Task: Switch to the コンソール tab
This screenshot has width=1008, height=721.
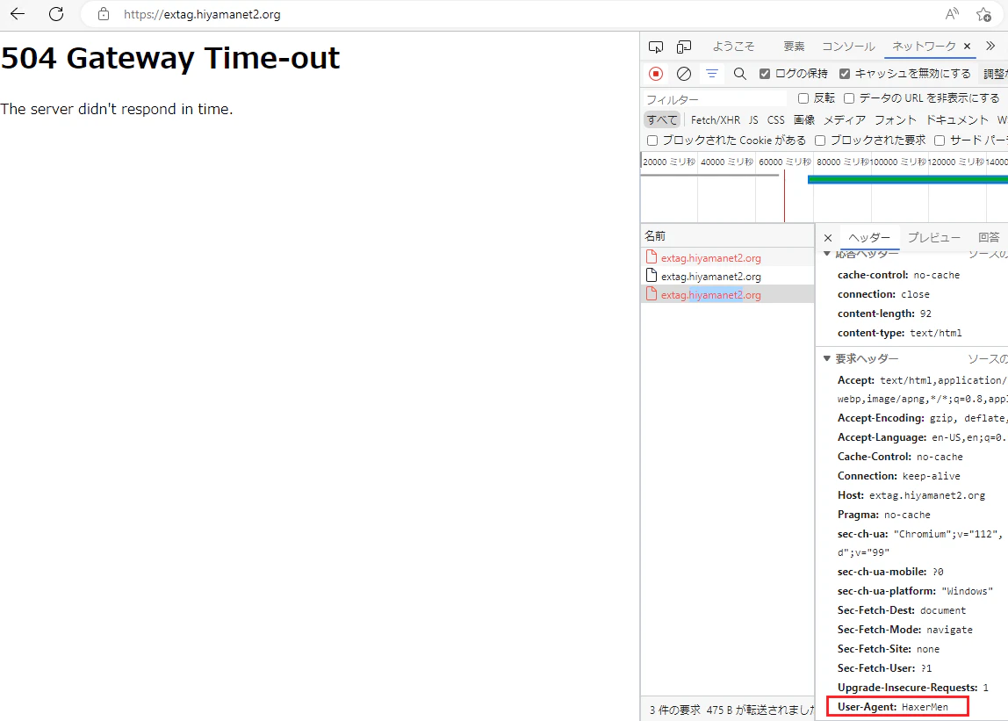Action: click(848, 47)
